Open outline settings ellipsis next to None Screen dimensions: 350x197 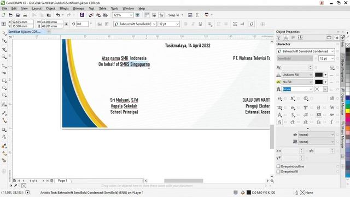pos(332,89)
